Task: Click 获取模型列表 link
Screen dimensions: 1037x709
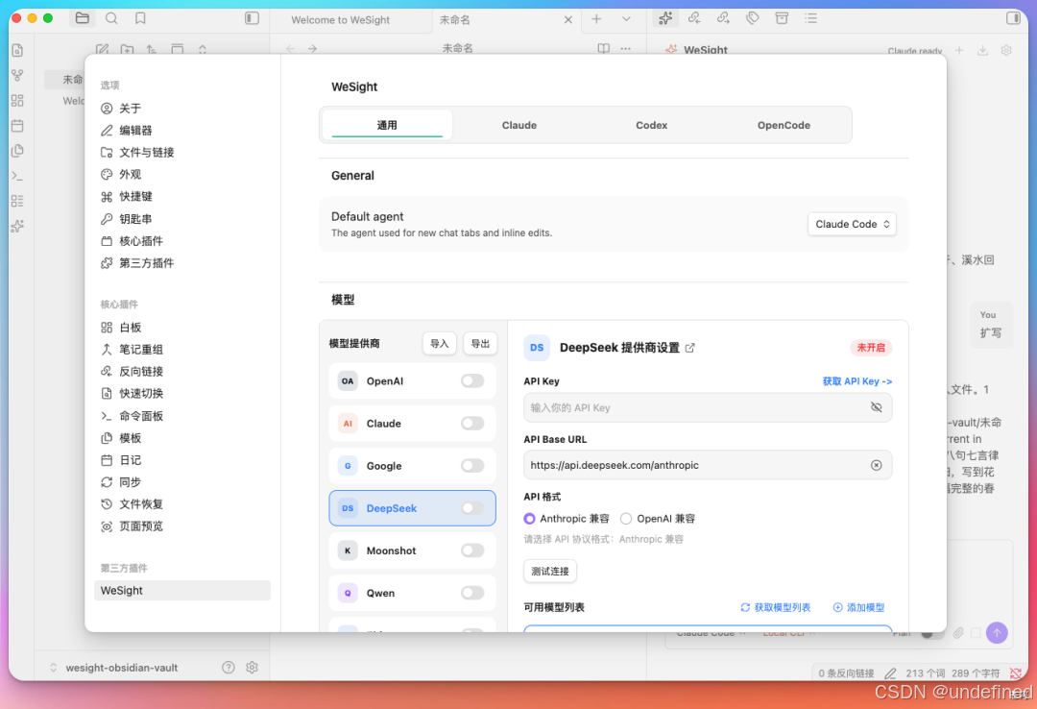Action: tap(775, 607)
